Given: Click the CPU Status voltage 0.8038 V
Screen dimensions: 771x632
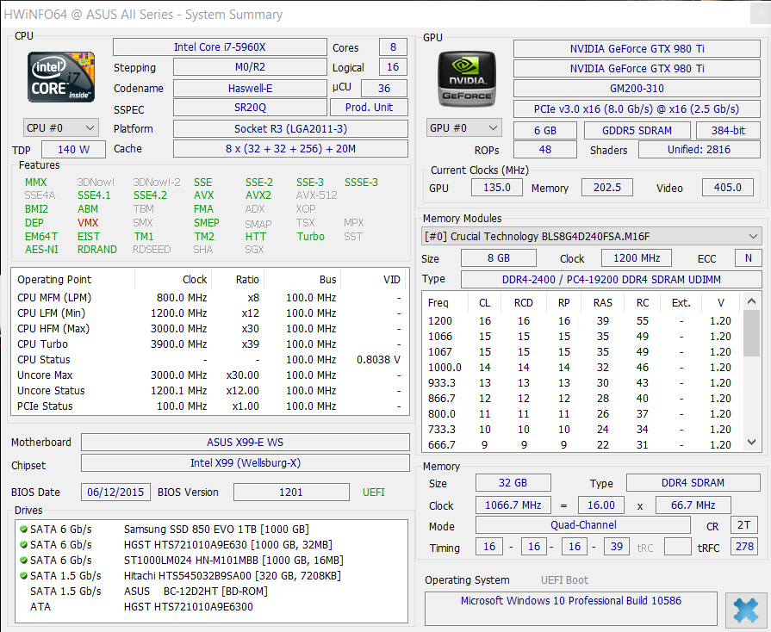Looking at the screenshot, I should click(379, 360).
